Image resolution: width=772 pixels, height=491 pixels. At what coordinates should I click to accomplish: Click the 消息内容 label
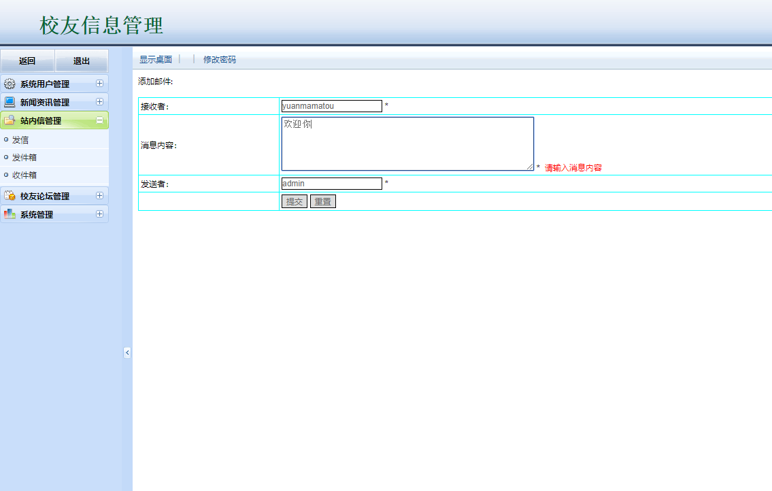[158, 146]
